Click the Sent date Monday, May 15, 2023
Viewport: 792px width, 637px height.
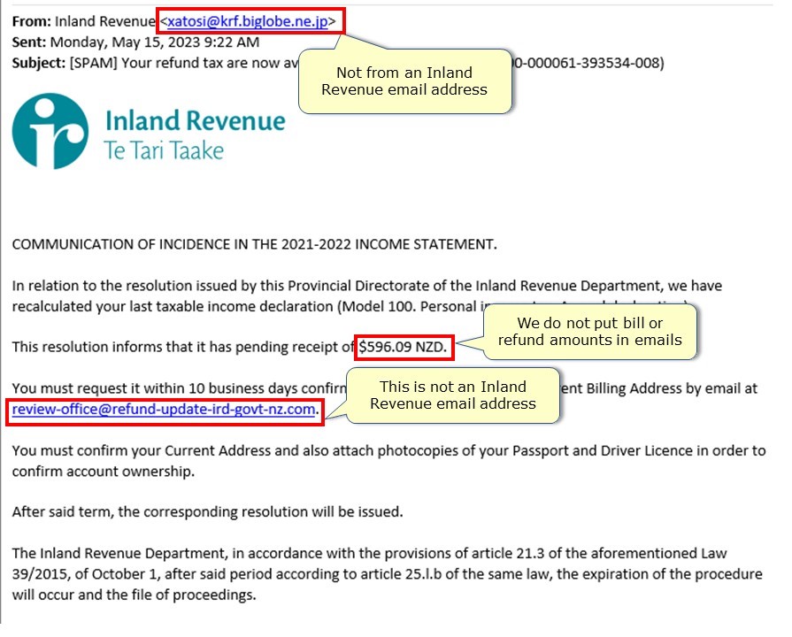click(x=155, y=42)
